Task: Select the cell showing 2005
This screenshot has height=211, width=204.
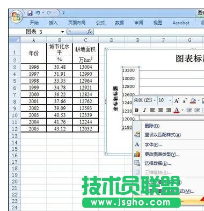Action: [34, 129]
